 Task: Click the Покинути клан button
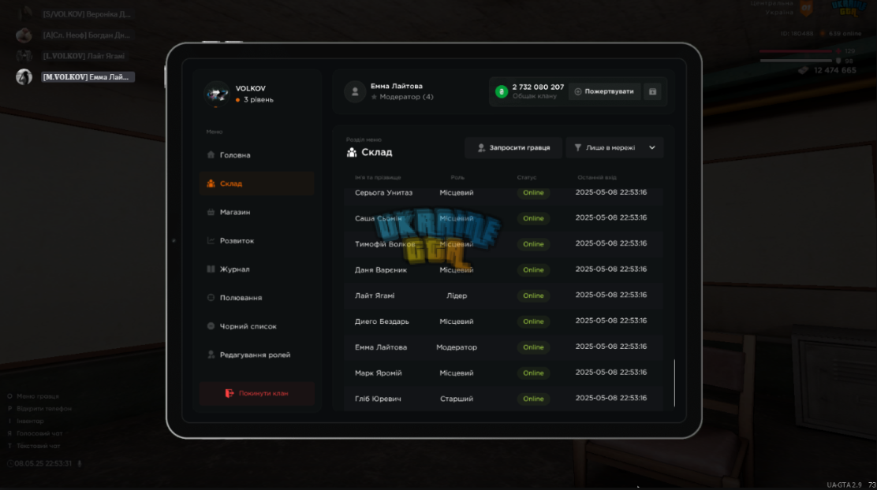(x=256, y=393)
